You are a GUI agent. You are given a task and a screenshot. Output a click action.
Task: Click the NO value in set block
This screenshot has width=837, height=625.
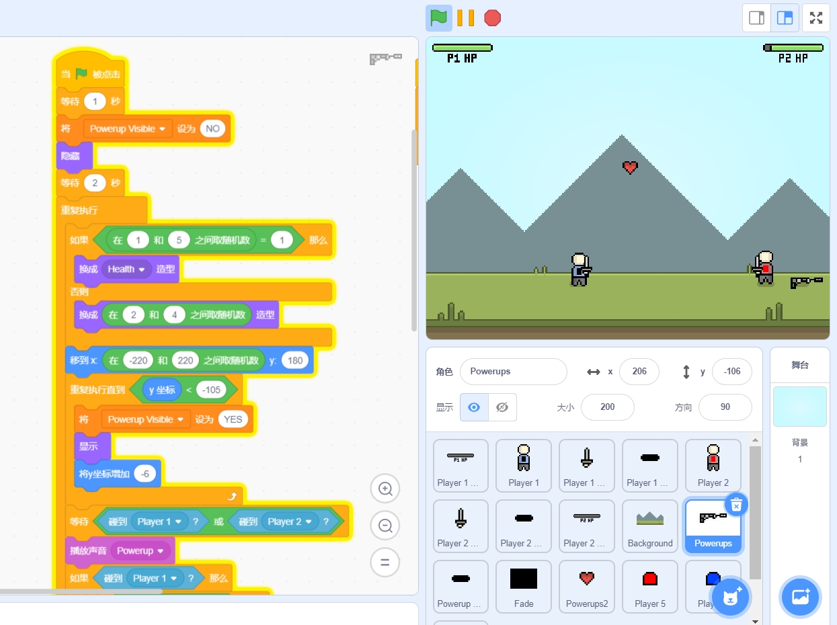(212, 129)
